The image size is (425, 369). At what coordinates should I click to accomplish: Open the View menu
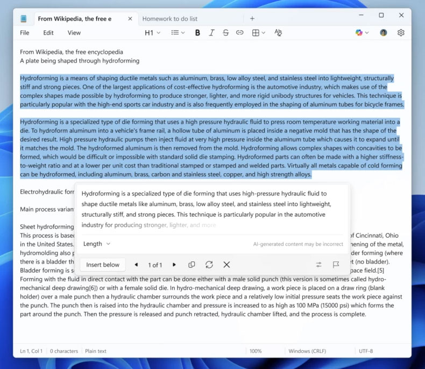click(74, 33)
